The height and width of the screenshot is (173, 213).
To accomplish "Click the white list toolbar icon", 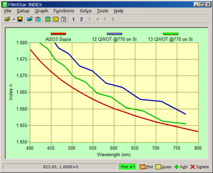I will point(63,19).
